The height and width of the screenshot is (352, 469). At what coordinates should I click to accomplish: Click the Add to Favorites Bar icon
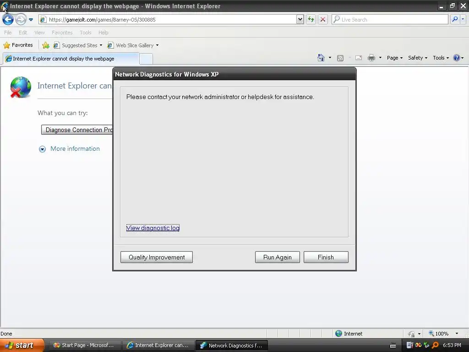46,45
